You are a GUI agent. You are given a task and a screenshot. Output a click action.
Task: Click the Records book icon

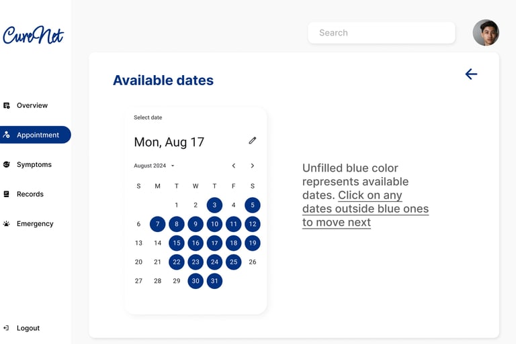point(7,194)
